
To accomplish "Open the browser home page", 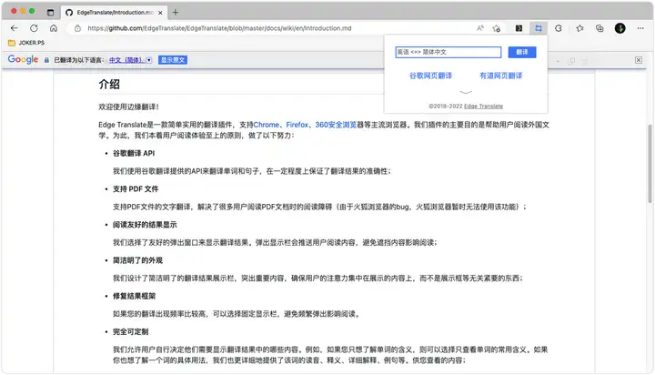I will pyautogui.click(x=54, y=28).
